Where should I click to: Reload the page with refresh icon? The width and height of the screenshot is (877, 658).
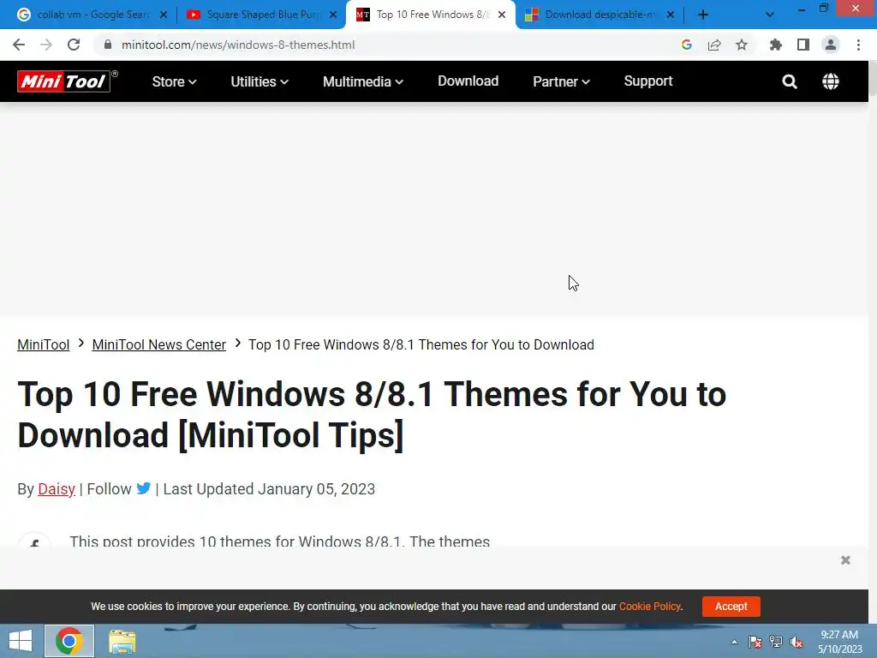click(74, 45)
